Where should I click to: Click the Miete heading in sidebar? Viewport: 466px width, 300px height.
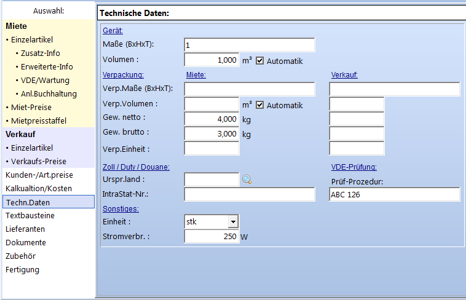[17, 26]
